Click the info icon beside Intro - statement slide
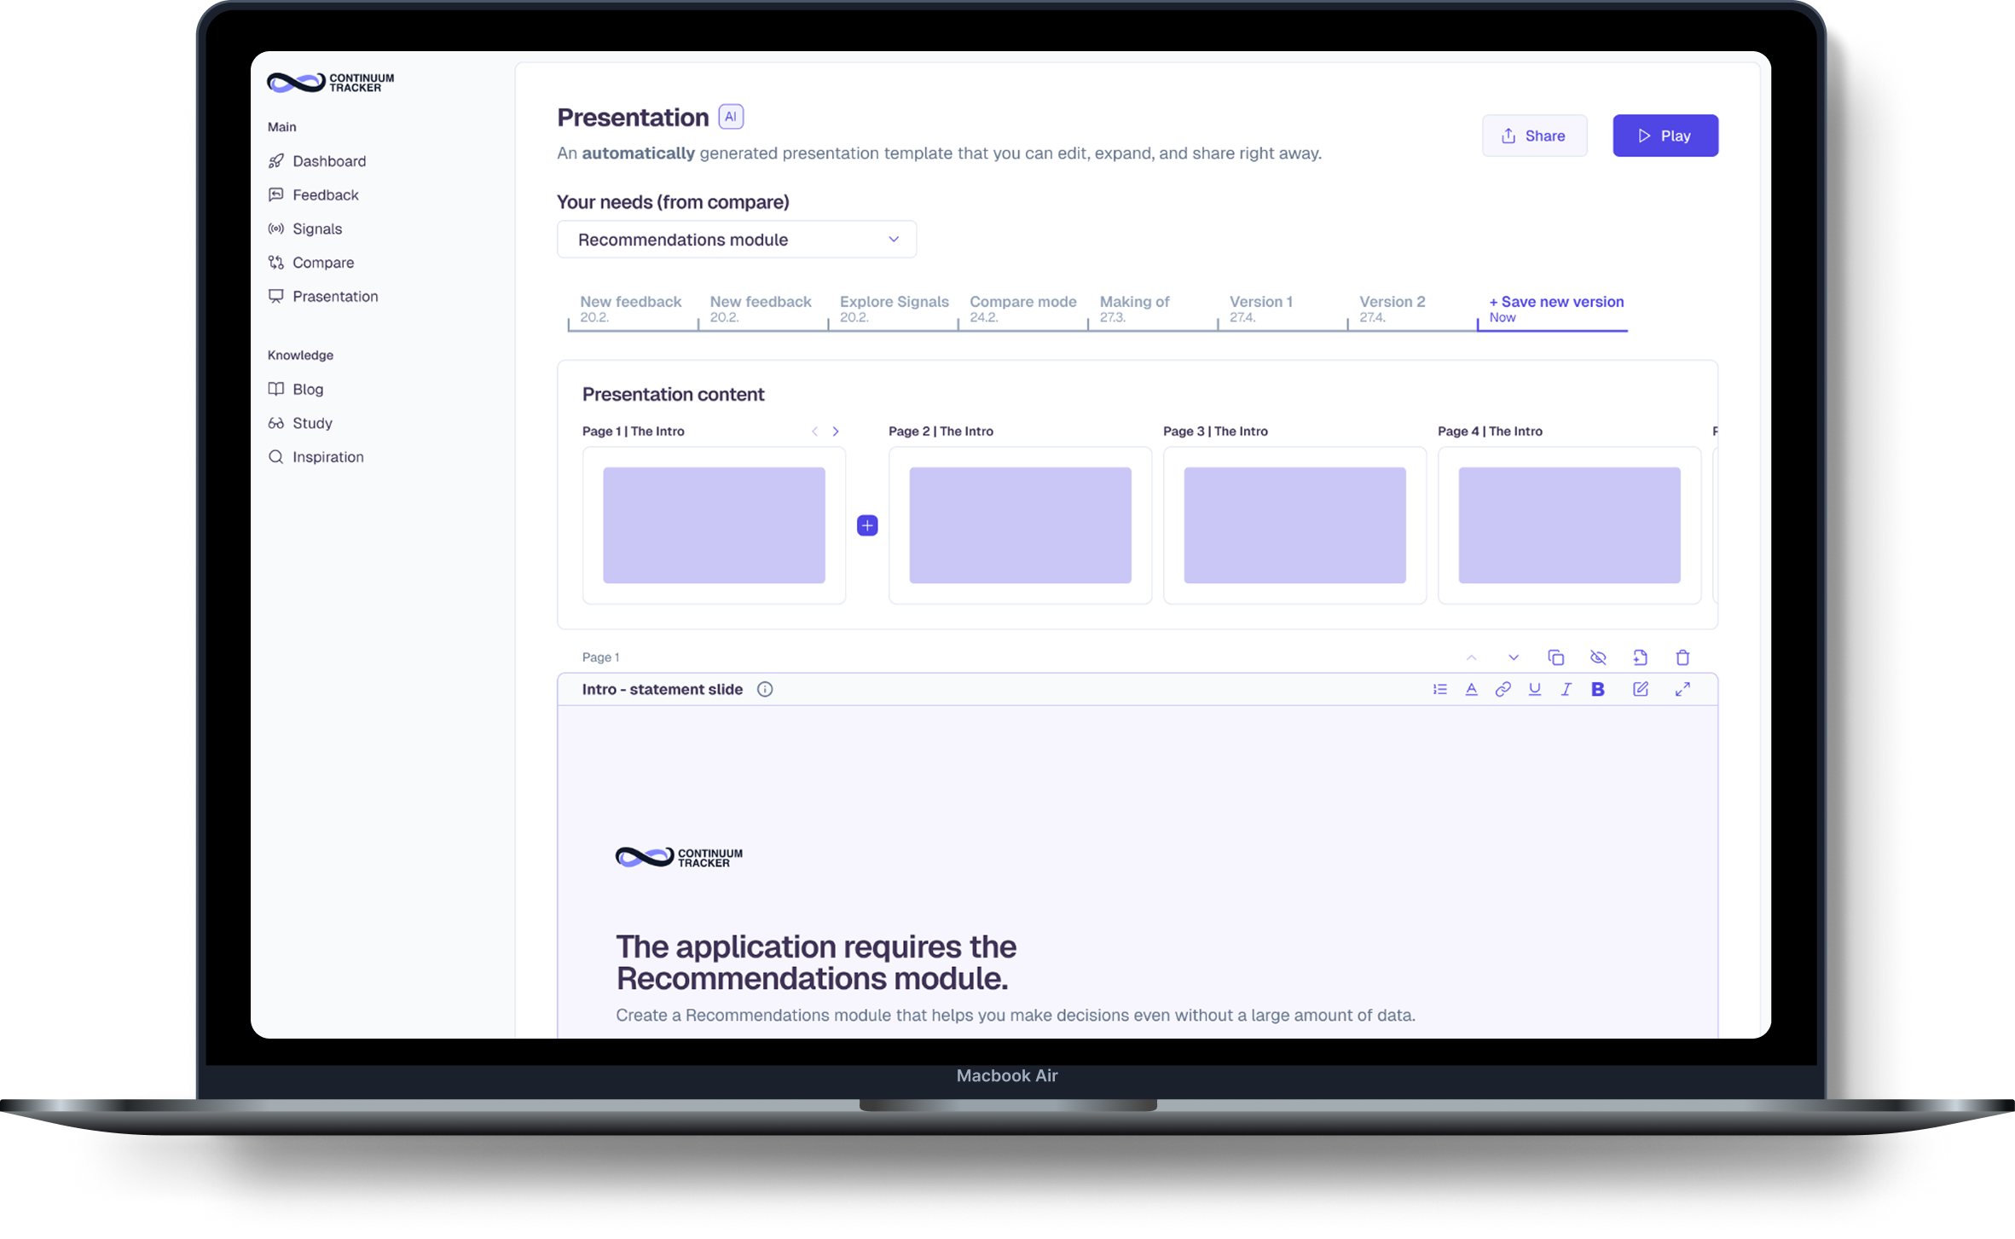Screen dimensions: 2015x1239 pyautogui.click(x=765, y=689)
